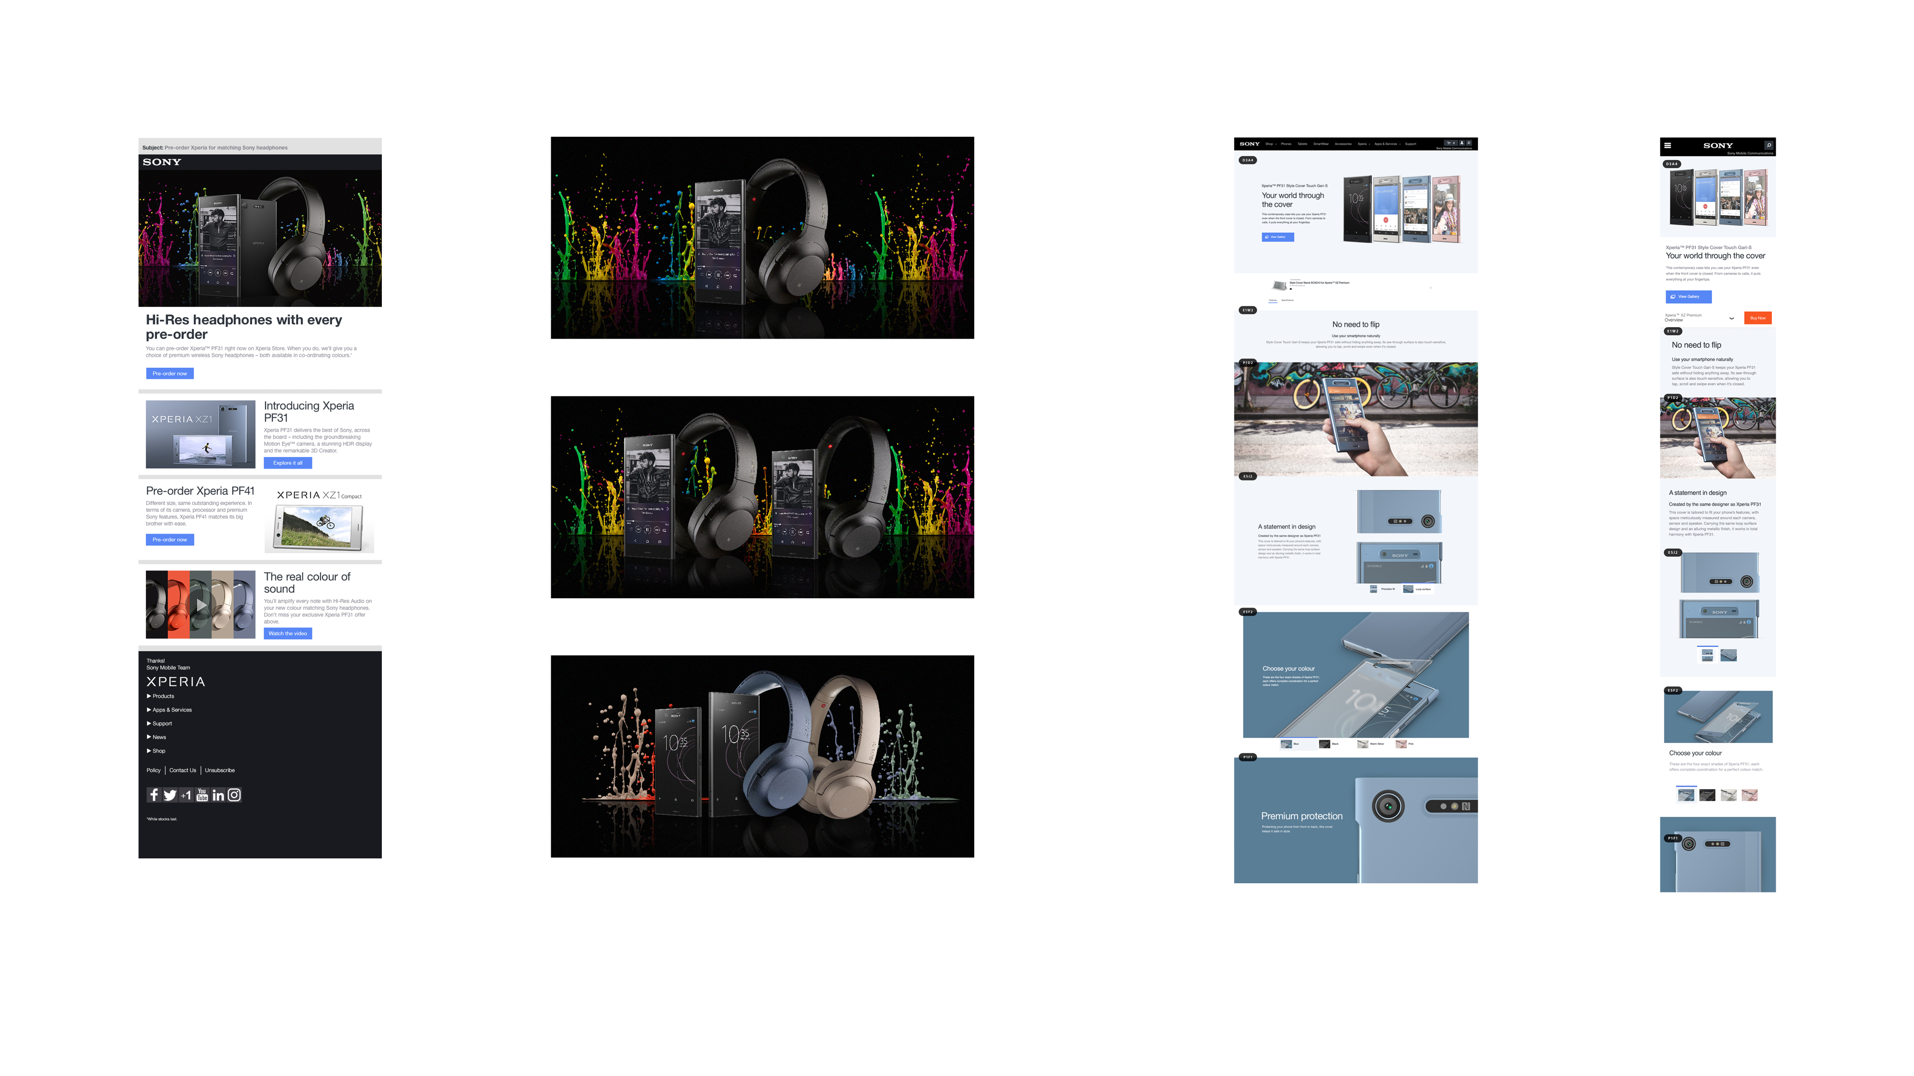Click View Gallery on the desktop page
This screenshot has width=1914, height=1076.
click(1277, 237)
